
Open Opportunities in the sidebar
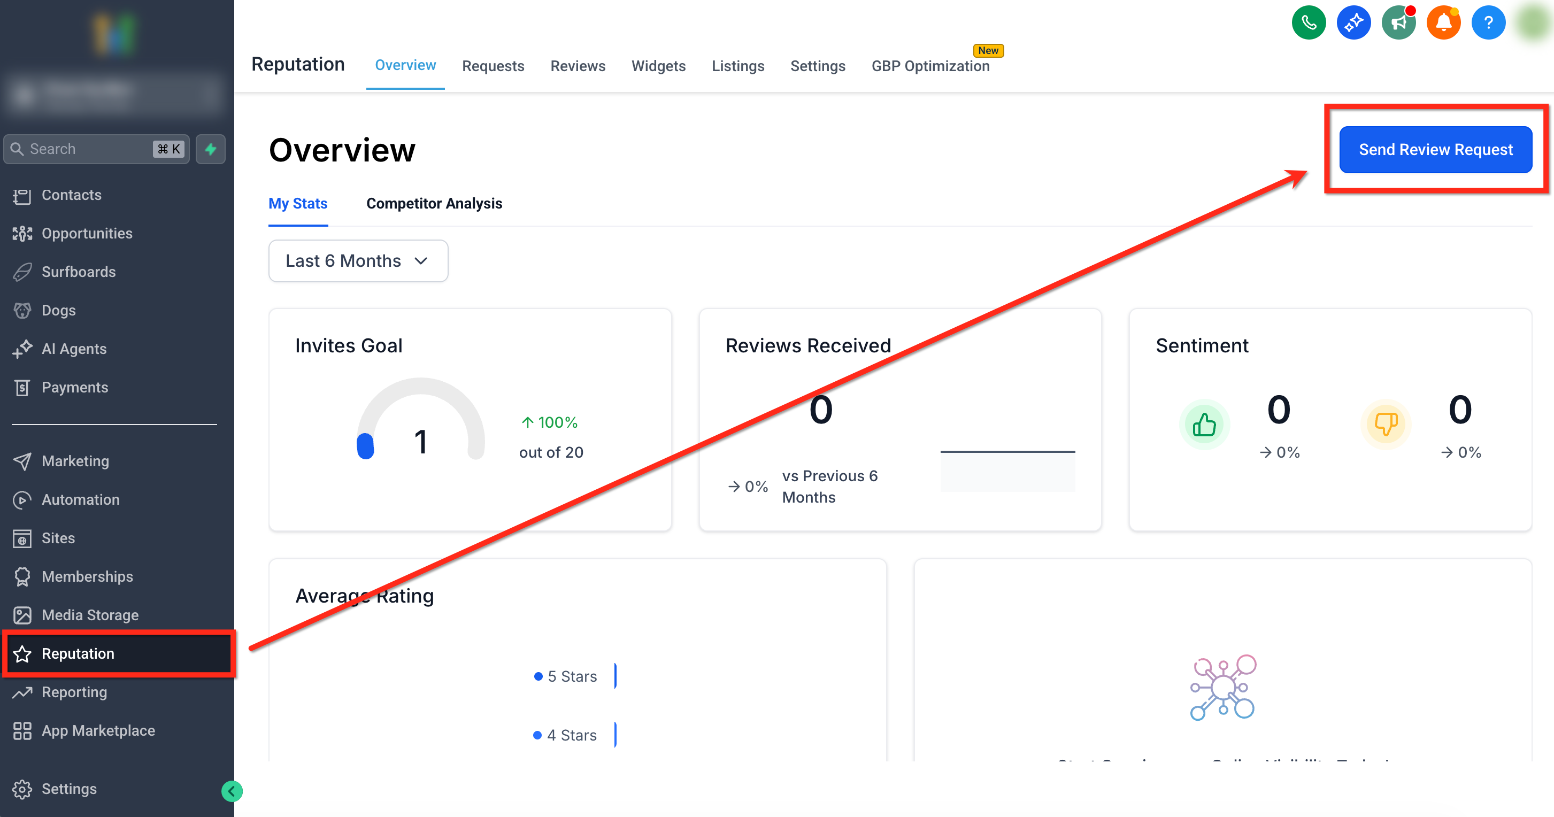pos(87,234)
